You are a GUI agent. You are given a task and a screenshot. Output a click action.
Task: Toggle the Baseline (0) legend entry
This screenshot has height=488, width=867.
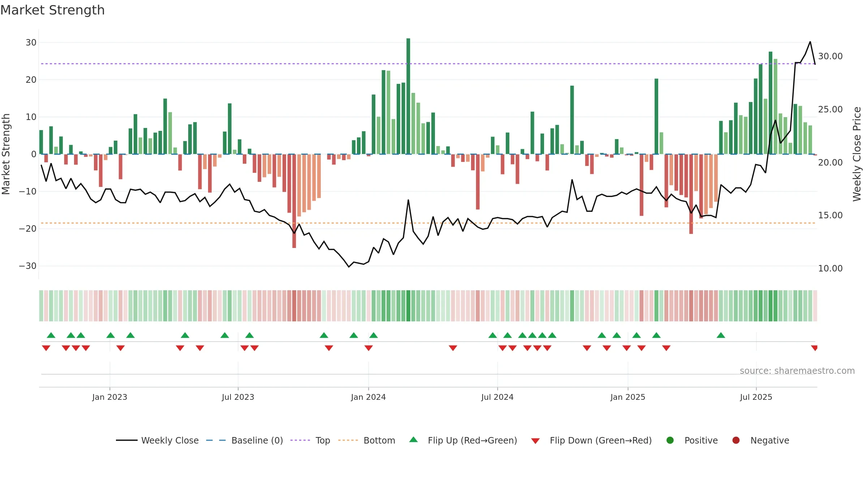click(x=245, y=440)
